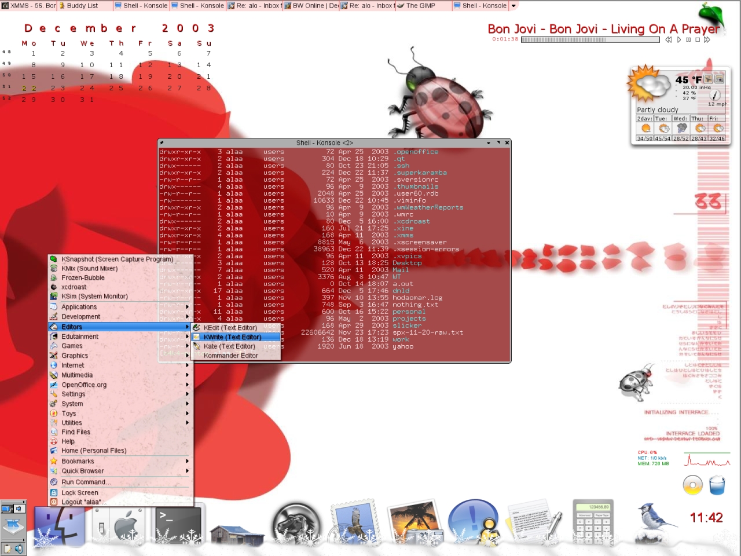Click the 11:42 clock in the dock
Screen dimensions: 741x556
click(x=706, y=518)
